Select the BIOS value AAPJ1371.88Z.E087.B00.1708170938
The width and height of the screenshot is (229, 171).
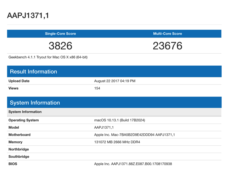point(133,164)
